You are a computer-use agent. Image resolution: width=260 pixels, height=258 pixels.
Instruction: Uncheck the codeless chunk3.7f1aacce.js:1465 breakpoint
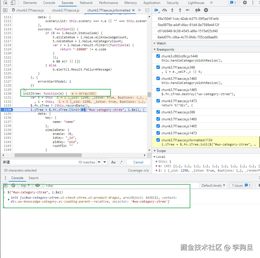[158, 126]
